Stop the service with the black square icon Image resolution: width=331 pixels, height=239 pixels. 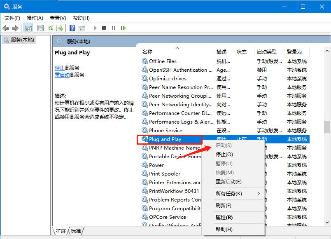105,28
